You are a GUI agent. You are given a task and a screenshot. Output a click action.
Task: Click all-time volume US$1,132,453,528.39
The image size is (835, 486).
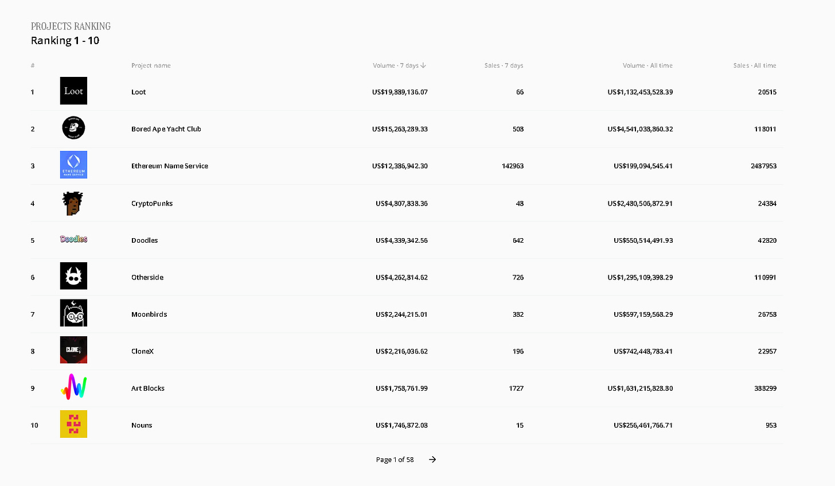640,92
